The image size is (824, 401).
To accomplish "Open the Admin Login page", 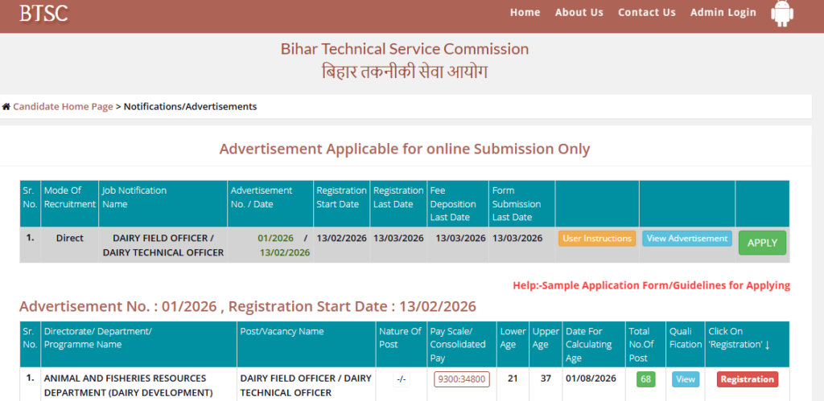I will [723, 12].
